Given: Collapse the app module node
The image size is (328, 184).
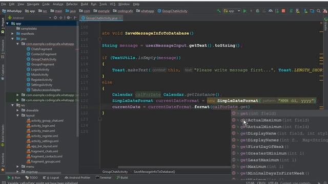Looking at the screenshot, I should (8, 24).
